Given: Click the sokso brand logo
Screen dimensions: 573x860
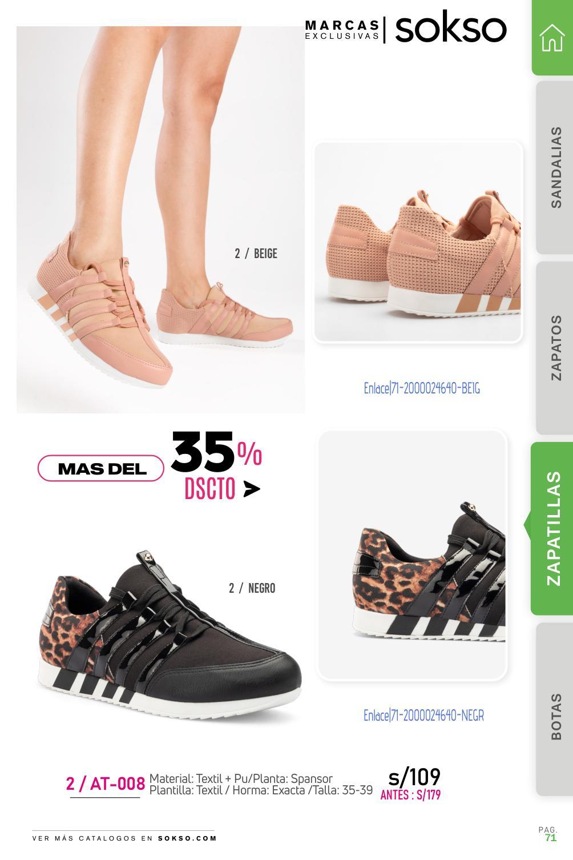Looking at the screenshot, I should [450, 29].
